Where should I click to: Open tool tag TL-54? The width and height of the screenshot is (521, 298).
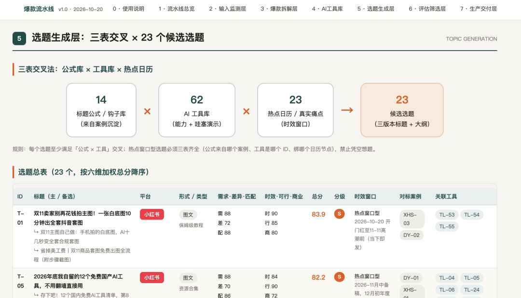[472, 215]
